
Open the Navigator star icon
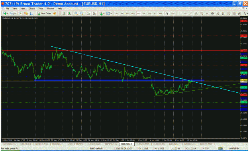point(26,14)
